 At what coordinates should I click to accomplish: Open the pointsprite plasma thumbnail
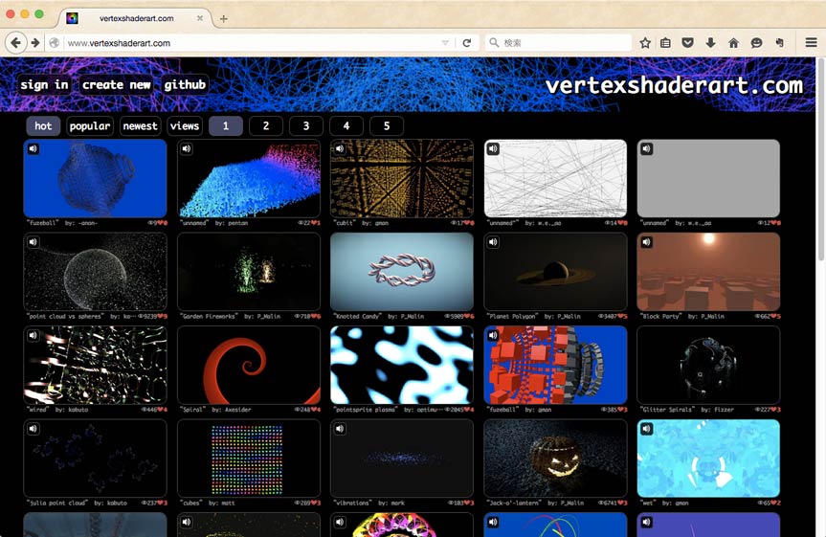(x=402, y=366)
